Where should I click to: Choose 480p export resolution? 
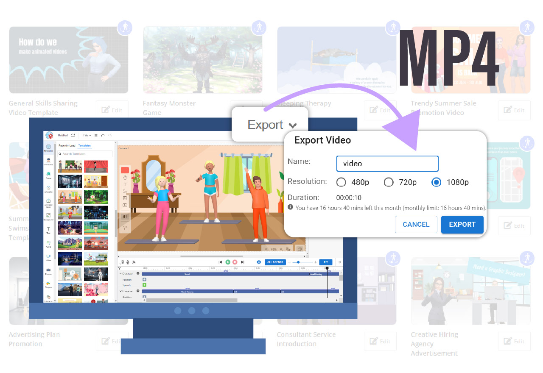click(341, 182)
